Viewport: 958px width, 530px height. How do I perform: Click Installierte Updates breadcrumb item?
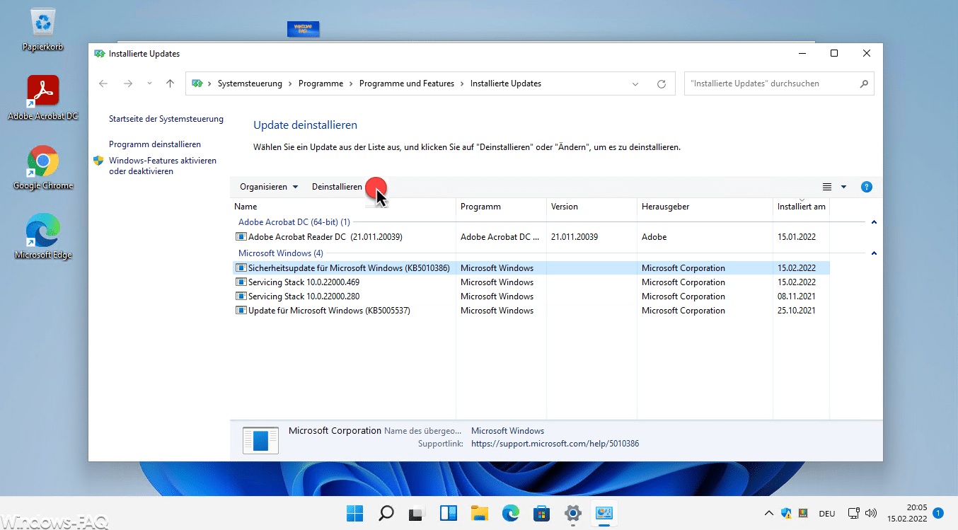[506, 83]
